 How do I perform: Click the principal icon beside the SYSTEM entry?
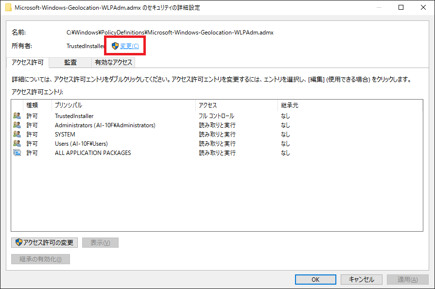coord(17,135)
